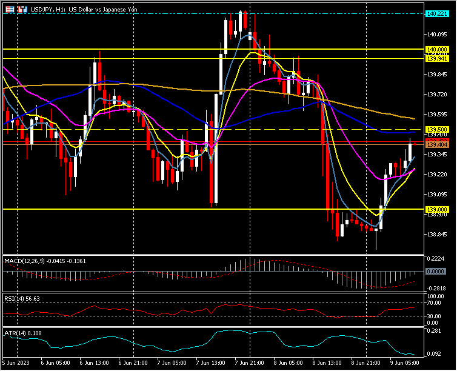Viewport: 457px width, 371px height.
Task: Select the yellow 140.000 price level tag
Action: click(436, 48)
